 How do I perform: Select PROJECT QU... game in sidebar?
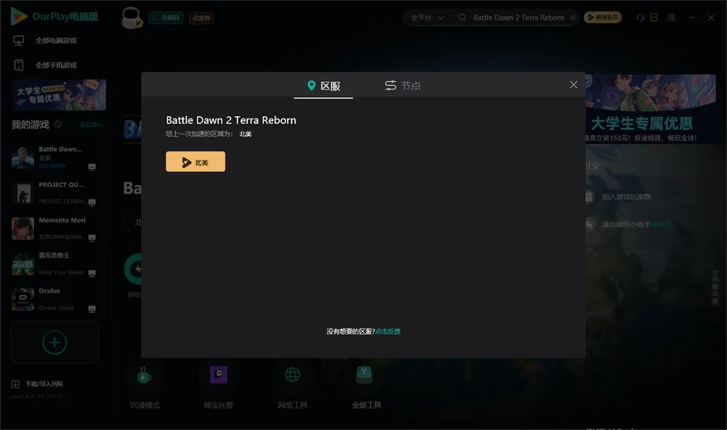pos(54,192)
